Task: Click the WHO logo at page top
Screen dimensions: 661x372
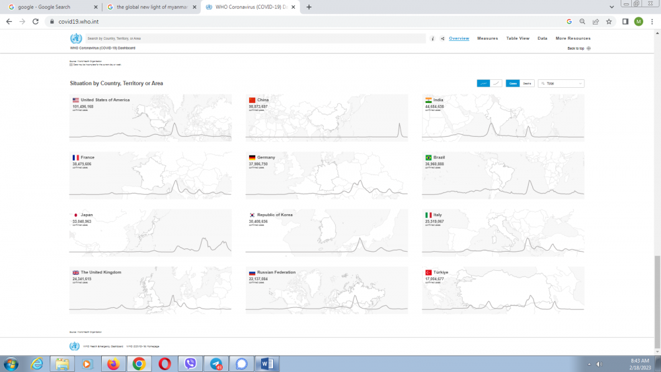Action: 76,38
